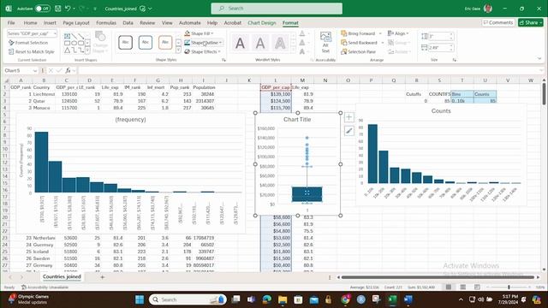The image size is (548, 308).
Task: Open the Shape Effects dropdown
Action: pyautogui.click(x=202, y=51)
